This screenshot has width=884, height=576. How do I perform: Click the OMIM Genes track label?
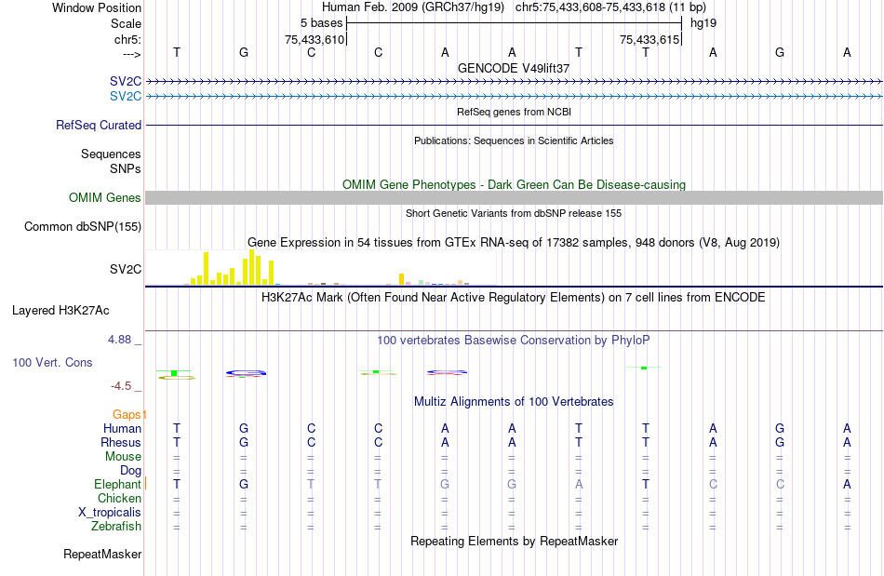coord(105,198)
